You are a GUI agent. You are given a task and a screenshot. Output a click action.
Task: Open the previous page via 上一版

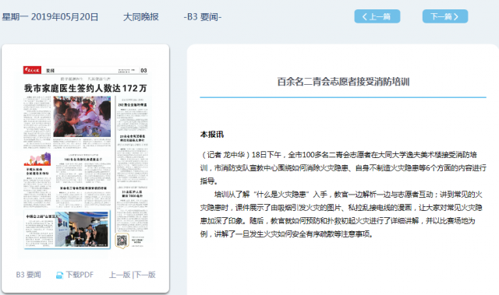click(x=119, y=275)
